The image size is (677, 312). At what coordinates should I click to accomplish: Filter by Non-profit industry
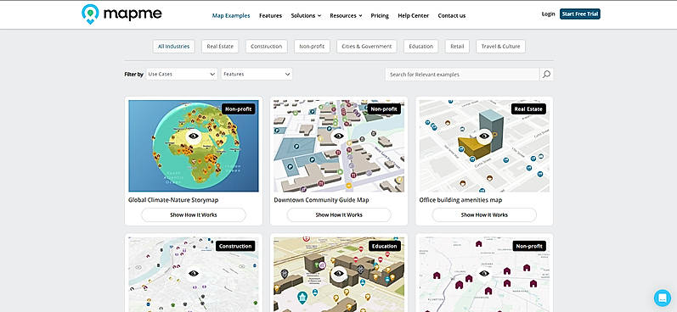click(312, 47)
